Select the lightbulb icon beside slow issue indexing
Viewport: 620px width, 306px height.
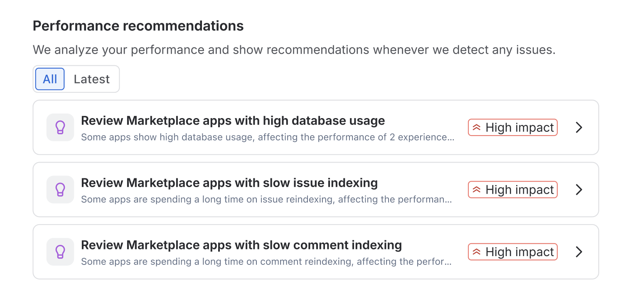[x=60, y=190]
